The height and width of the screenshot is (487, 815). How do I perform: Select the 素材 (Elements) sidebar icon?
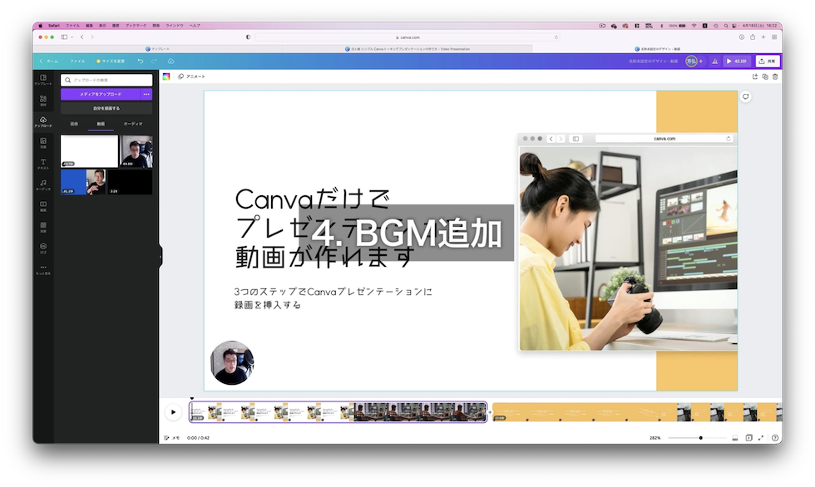point(43,99)
